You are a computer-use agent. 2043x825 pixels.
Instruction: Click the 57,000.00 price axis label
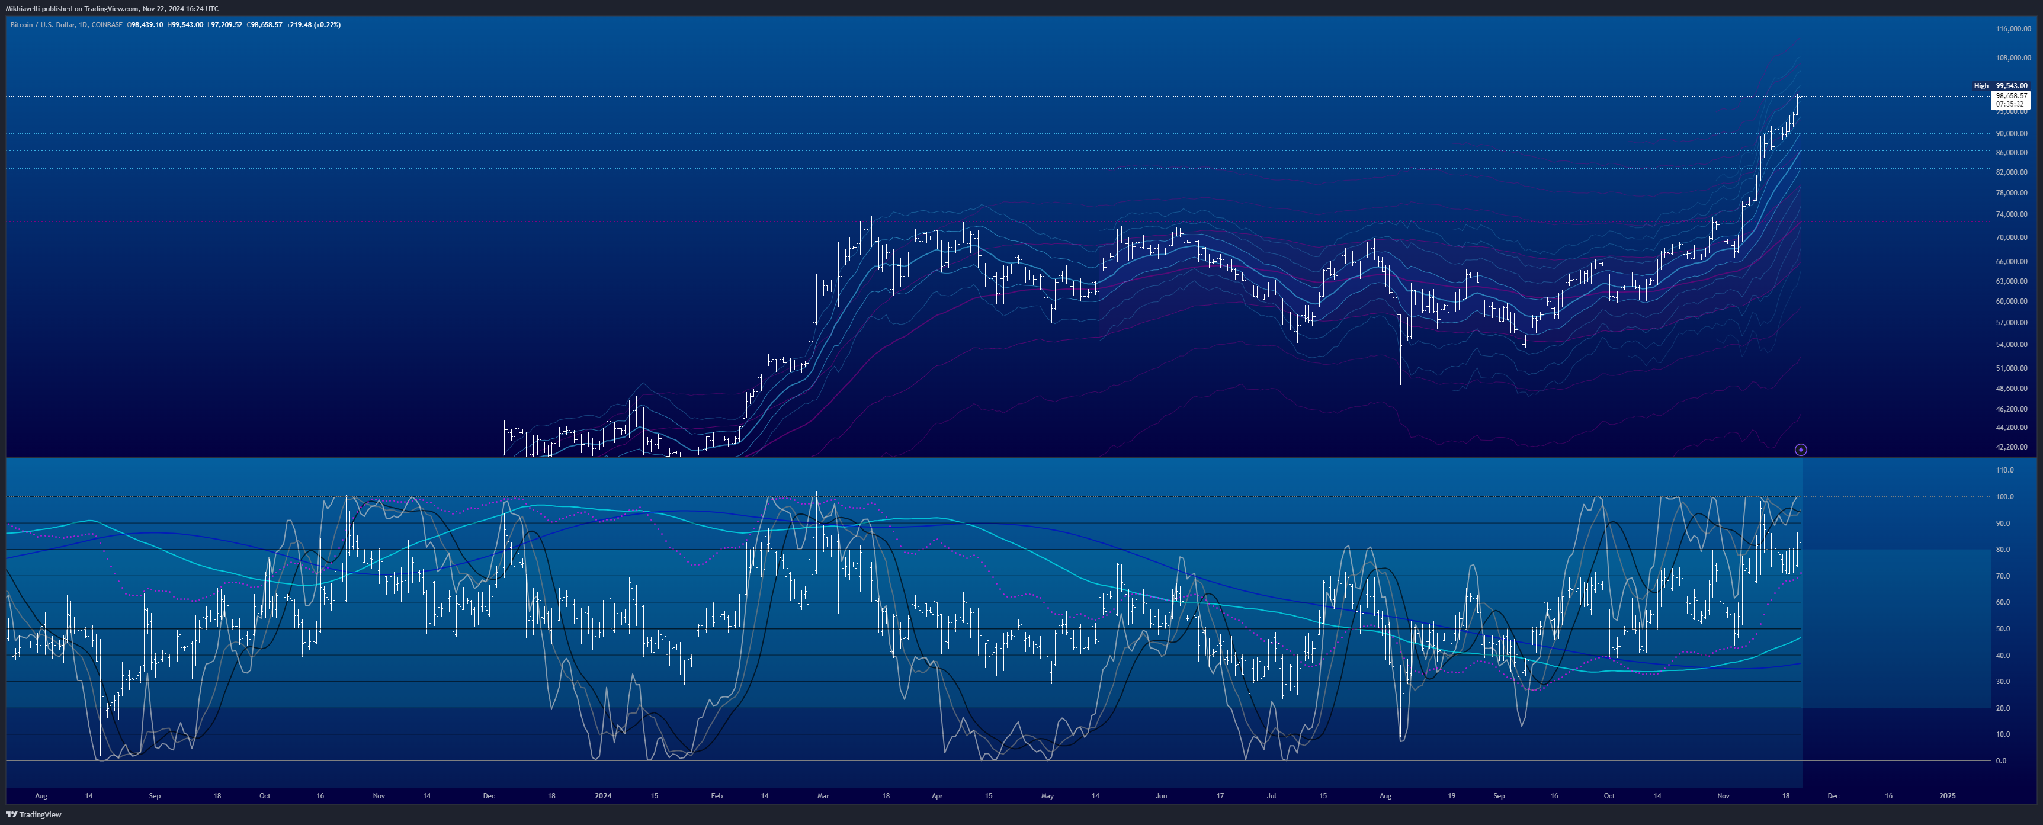coord(2011,323)
